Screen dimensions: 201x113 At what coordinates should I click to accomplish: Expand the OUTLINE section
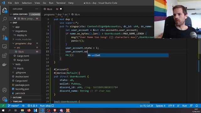click(x=17, y=98)
